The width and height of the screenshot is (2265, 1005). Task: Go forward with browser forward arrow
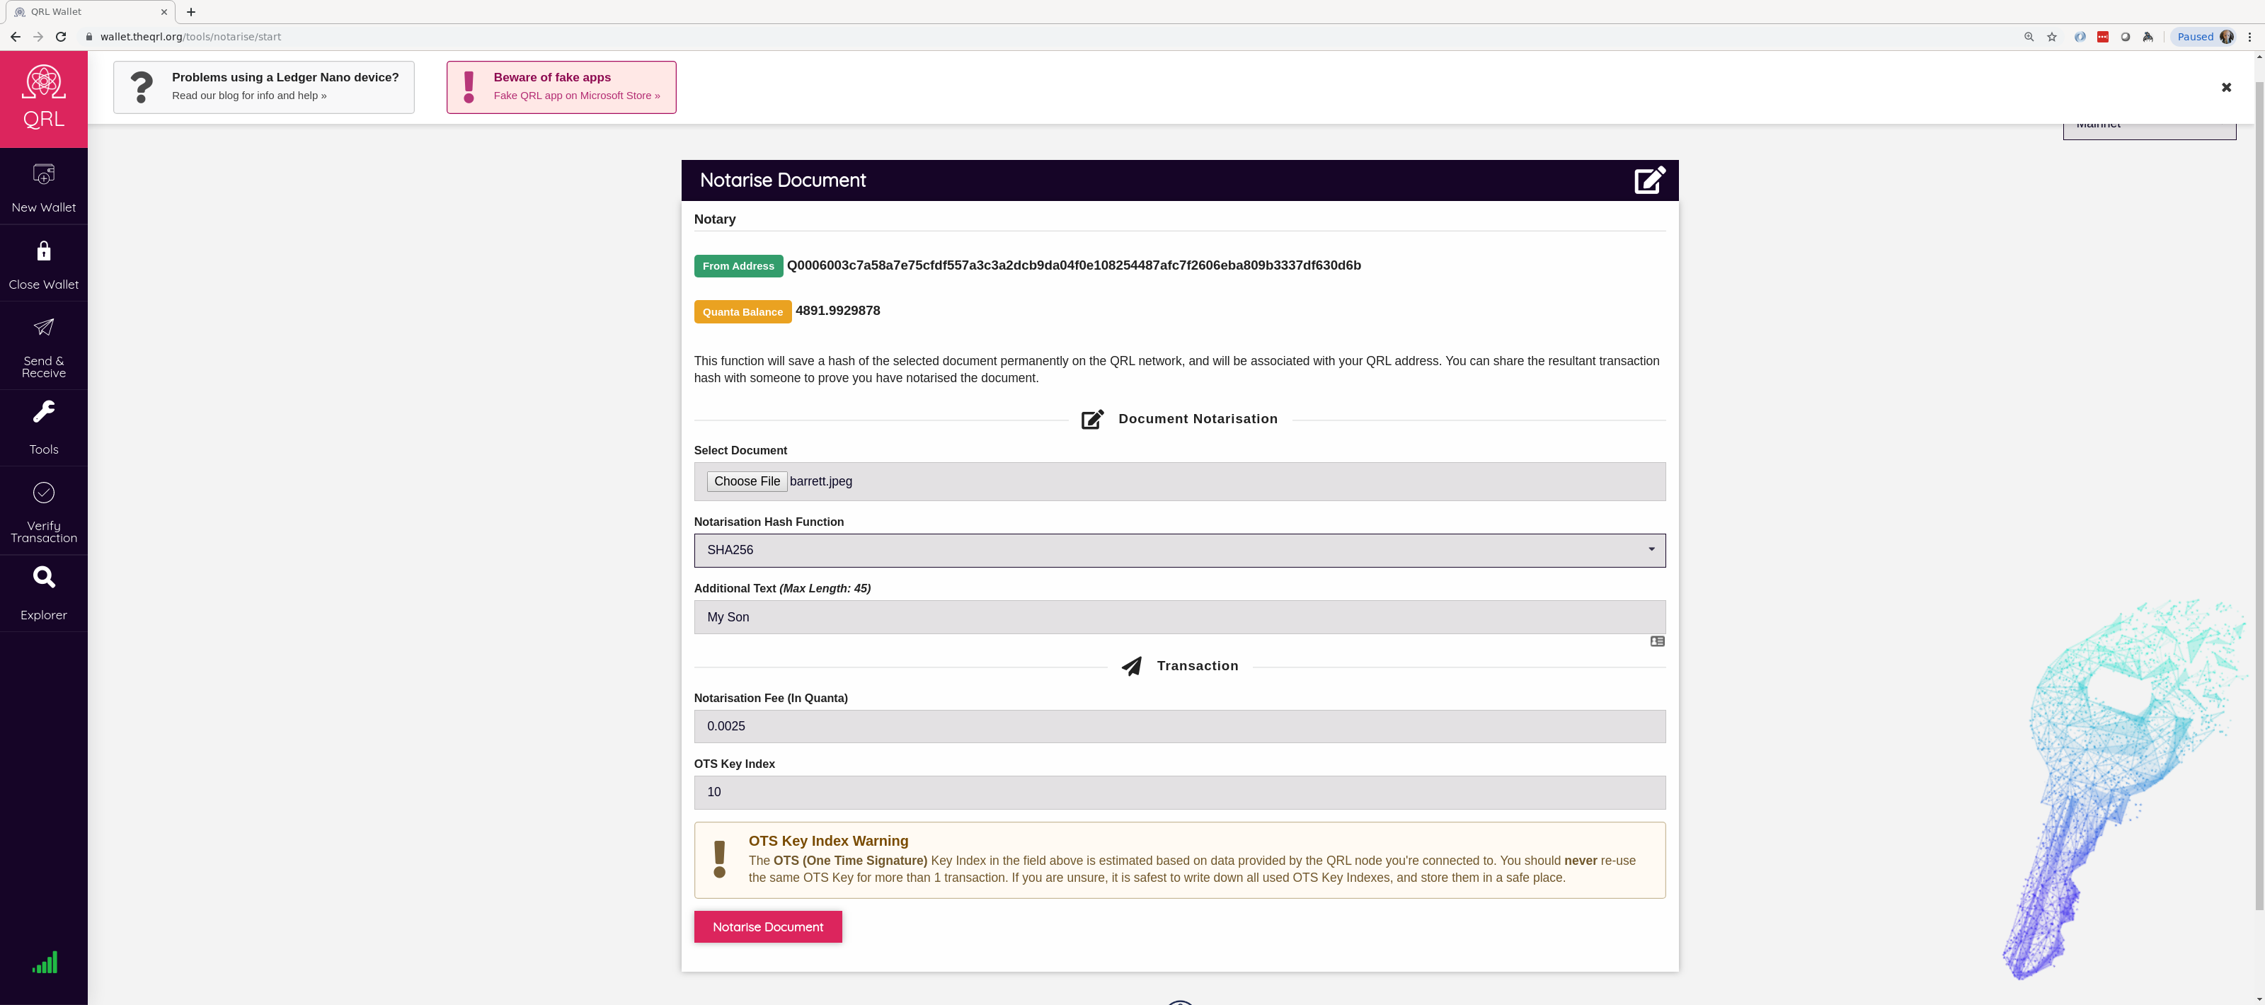click(38, 37)
